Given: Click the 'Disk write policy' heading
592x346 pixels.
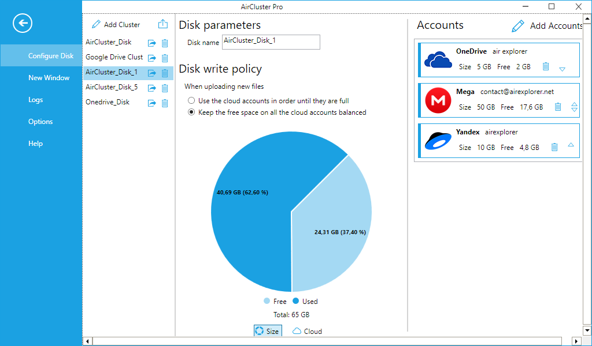Looking at the screenshot, I should pos(220,69).
